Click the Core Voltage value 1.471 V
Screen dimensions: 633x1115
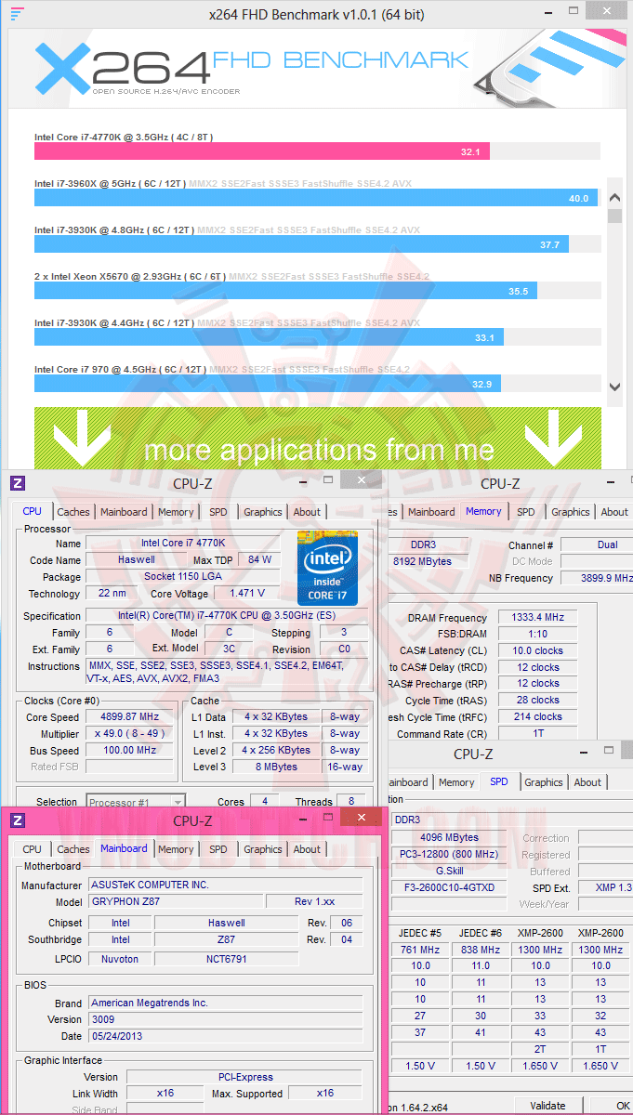tap(245, 593)
